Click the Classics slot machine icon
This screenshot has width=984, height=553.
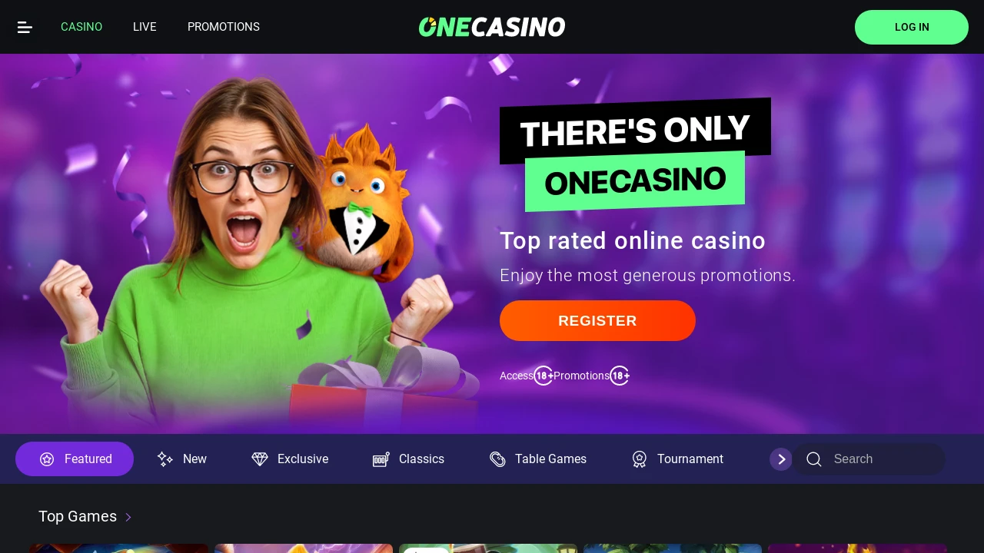pos(381,459)
